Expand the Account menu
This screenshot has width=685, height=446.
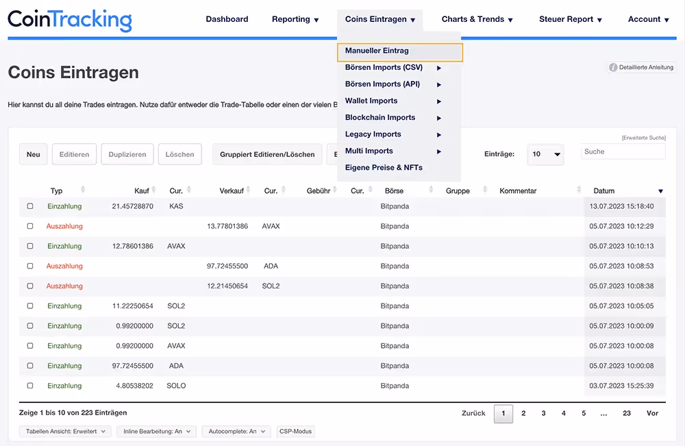648,19
